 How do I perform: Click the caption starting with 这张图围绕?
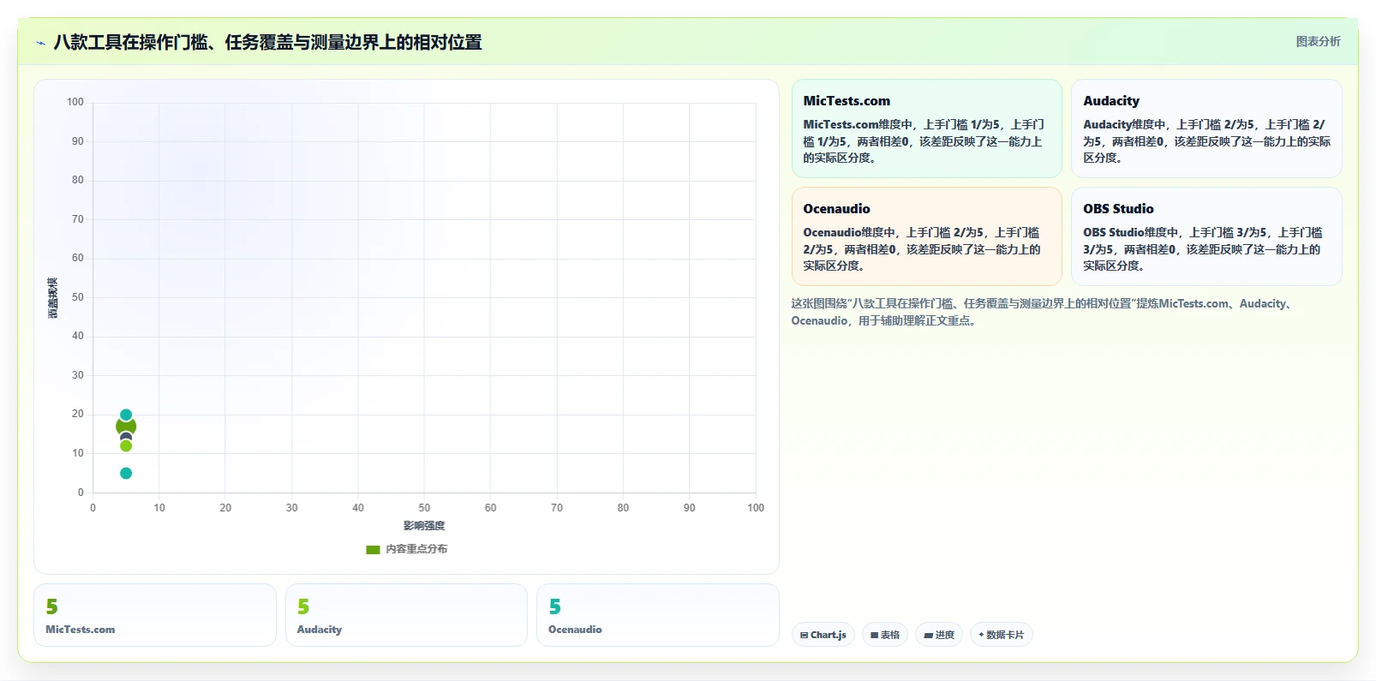[1041, 312]
